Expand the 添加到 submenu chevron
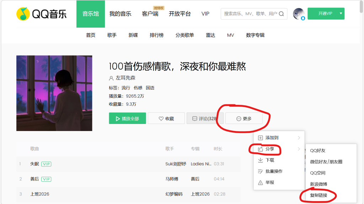 point(299,138)
